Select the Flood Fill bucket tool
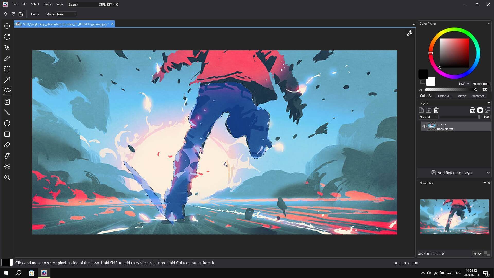Screen dimensions: 494x278 [x=7, y=102]
